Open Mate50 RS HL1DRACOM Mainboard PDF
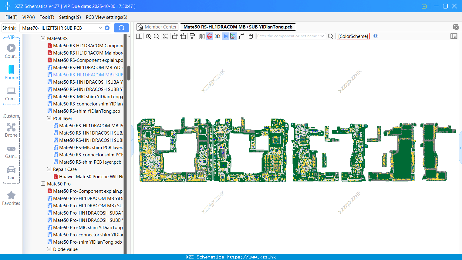 [x=86, y=53]
